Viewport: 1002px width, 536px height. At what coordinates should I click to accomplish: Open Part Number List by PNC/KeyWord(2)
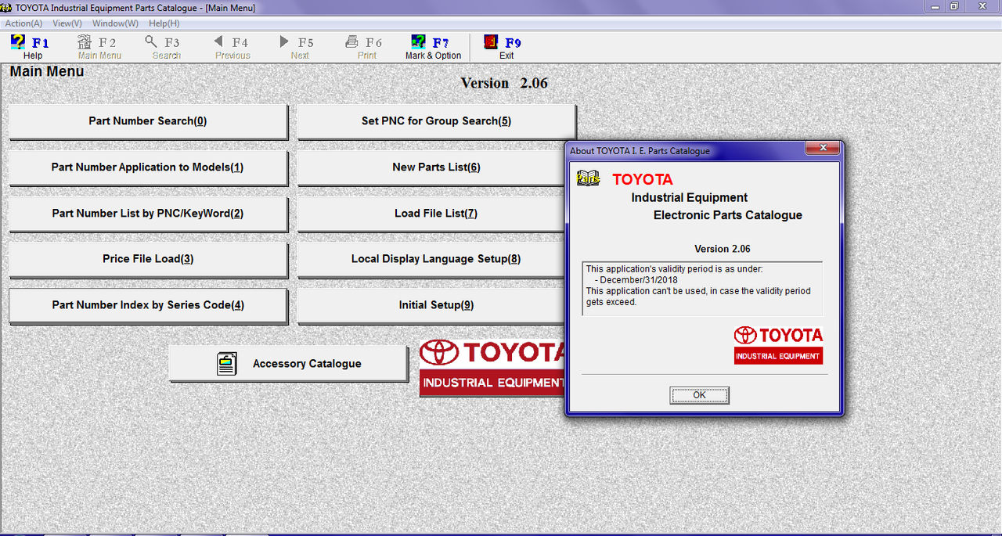coord(148,214)
